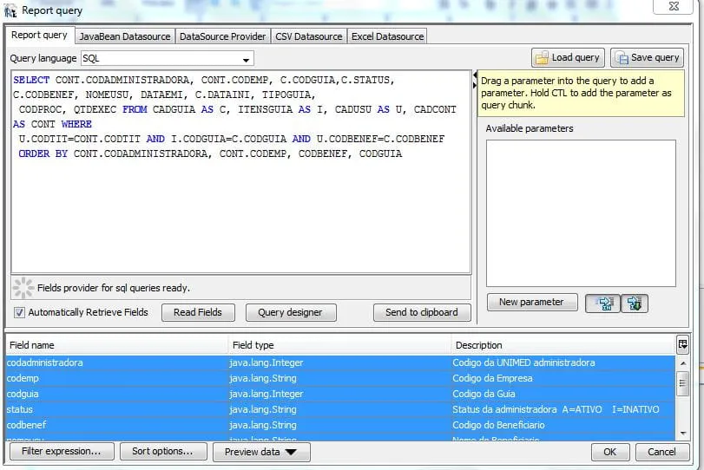Select the codbenef field row

[x=340, y=425]
